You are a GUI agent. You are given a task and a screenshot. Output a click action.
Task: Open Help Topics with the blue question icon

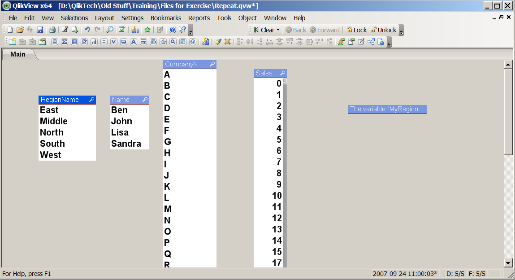pos(173,30)
